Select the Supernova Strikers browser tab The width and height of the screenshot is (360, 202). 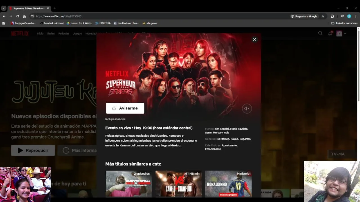29,8
